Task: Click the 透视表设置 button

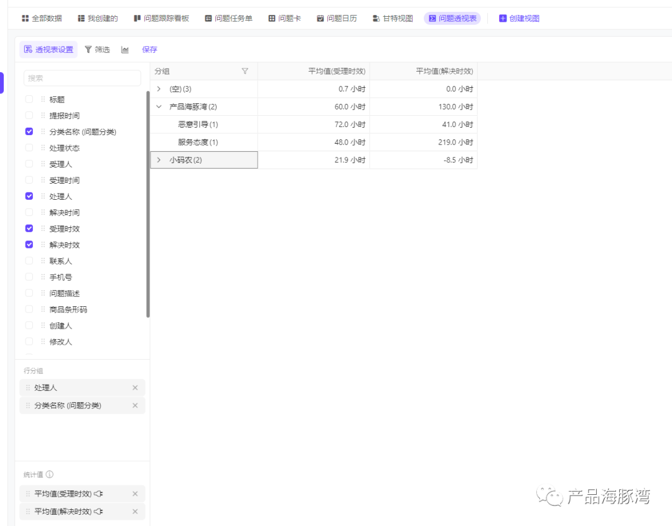Action: (x=49, y=50)
